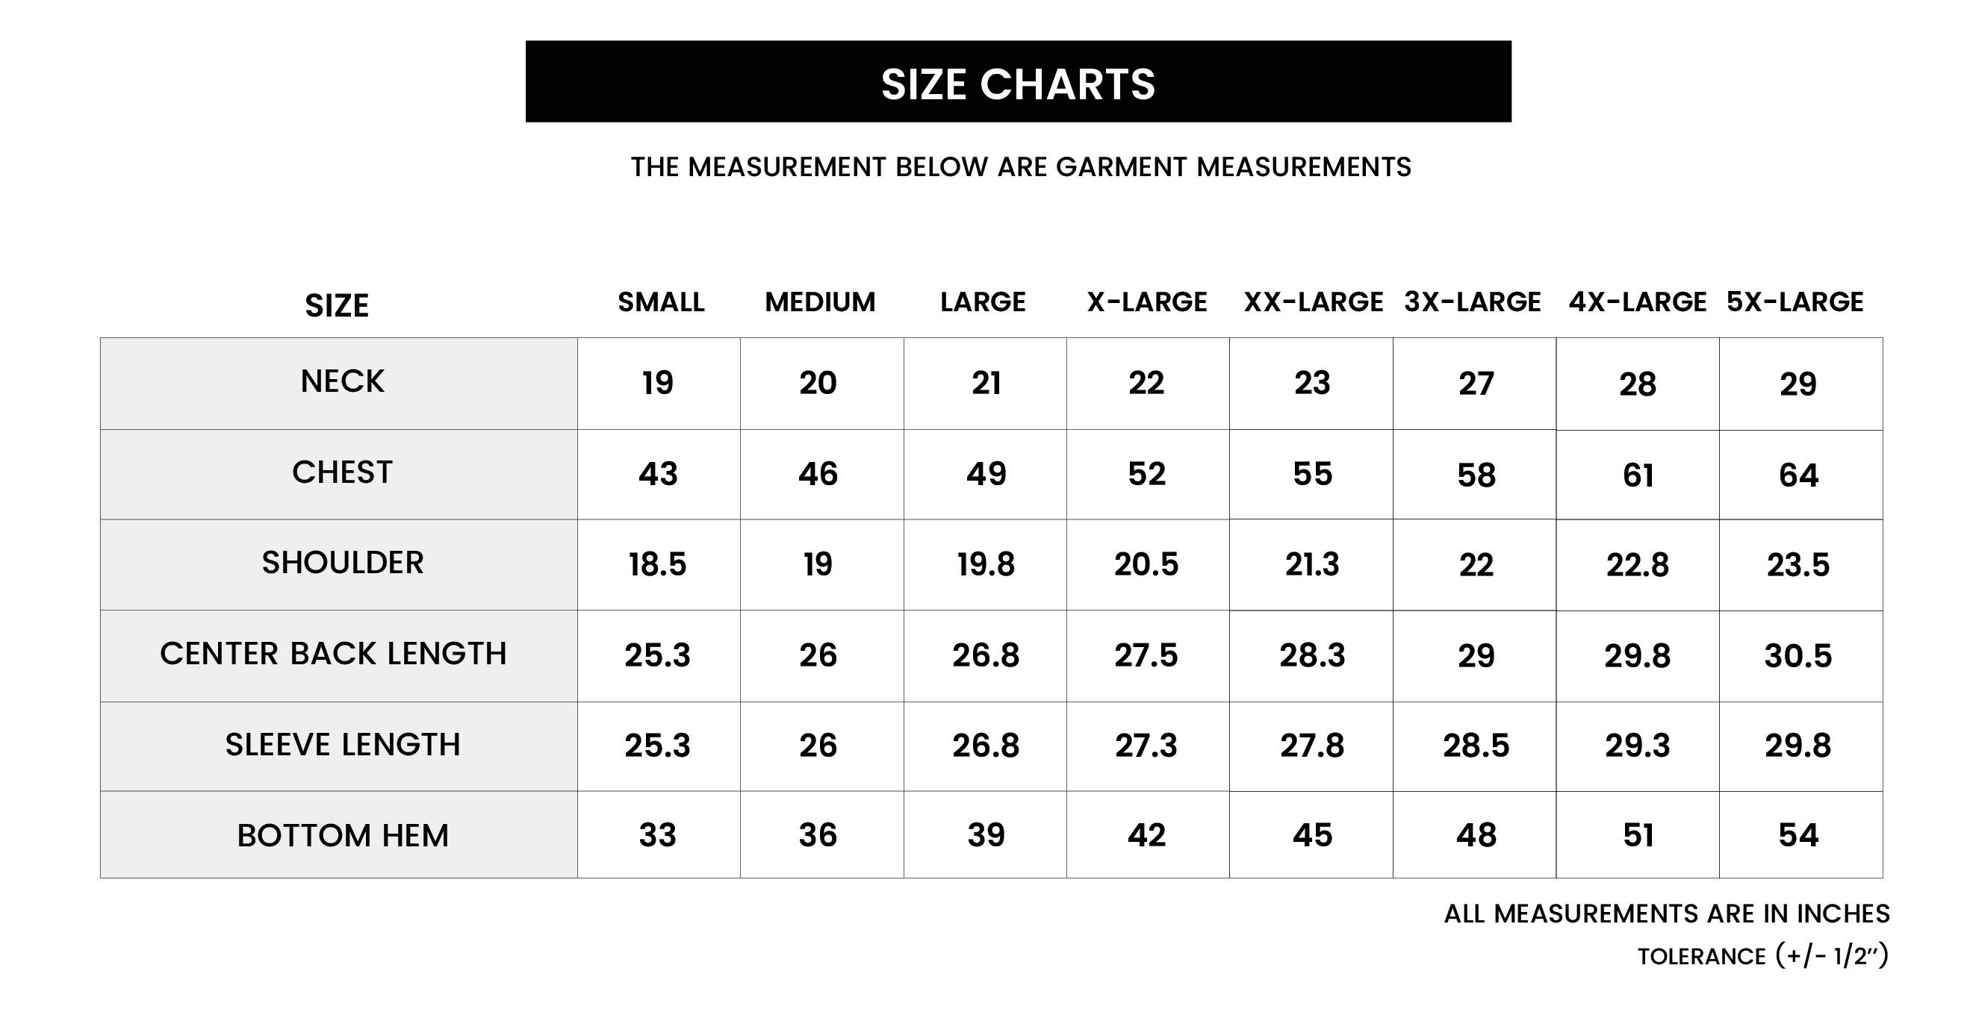
Task: Click the SIZE CHARTS title banner
Action: click(1018, 82)
